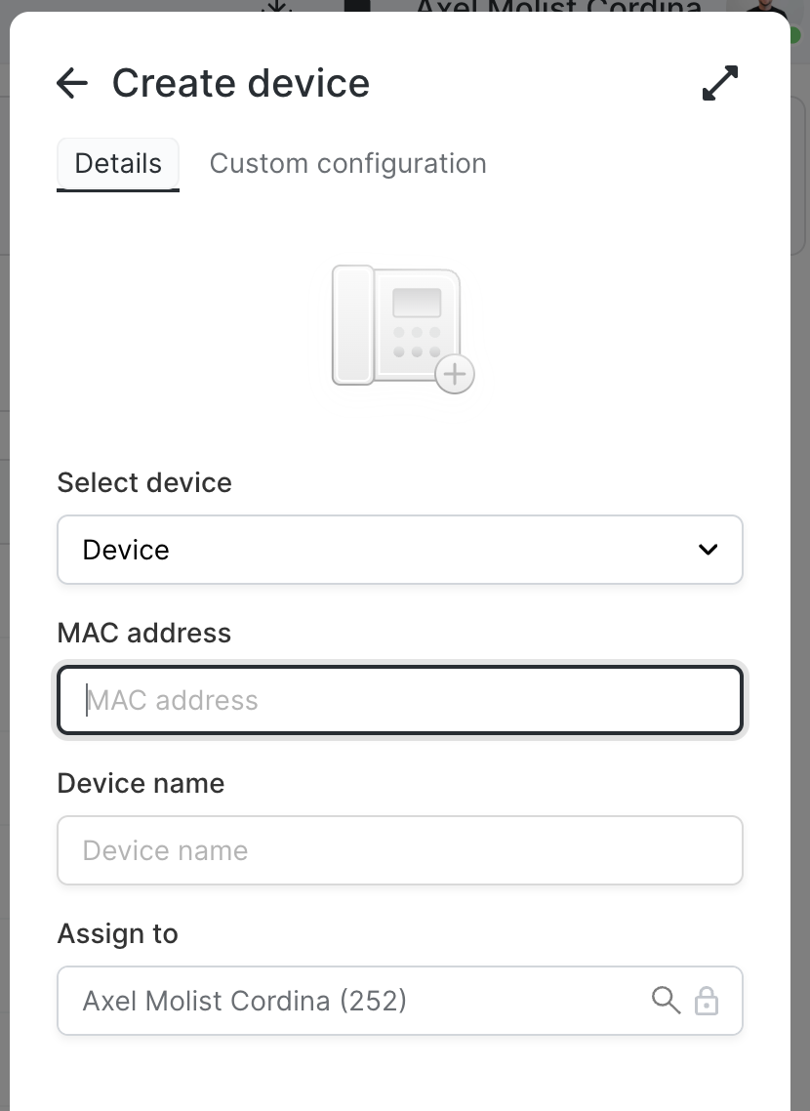Focus the MAC address input field
Screen dimensions: 810x1111
[x=400, y=700]
